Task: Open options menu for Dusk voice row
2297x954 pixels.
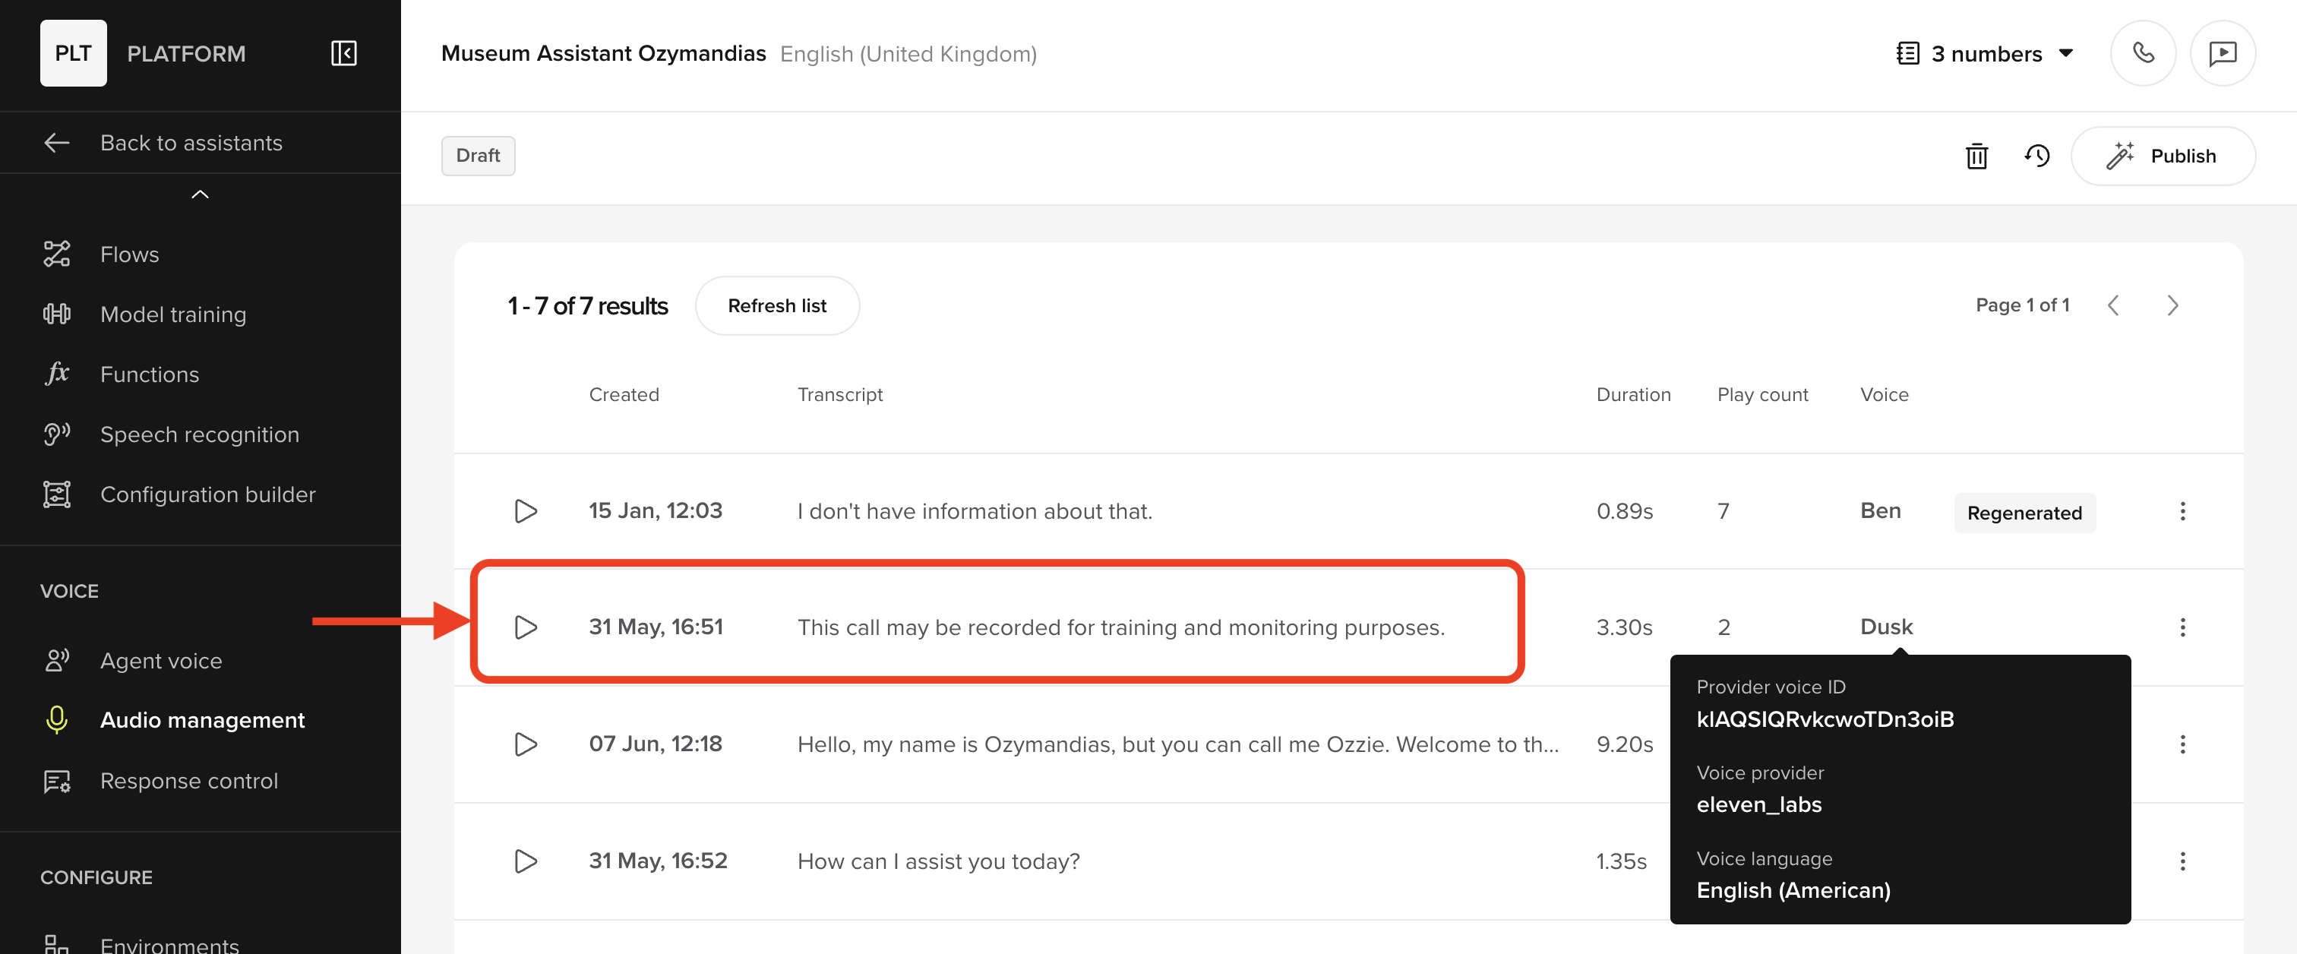Action: [2182, 627]
